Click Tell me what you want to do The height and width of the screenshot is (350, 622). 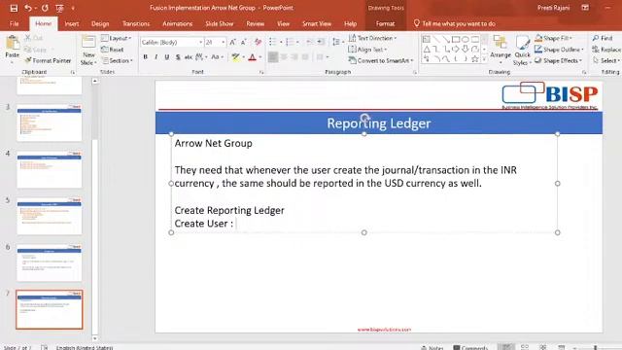(x=454, y=23)
